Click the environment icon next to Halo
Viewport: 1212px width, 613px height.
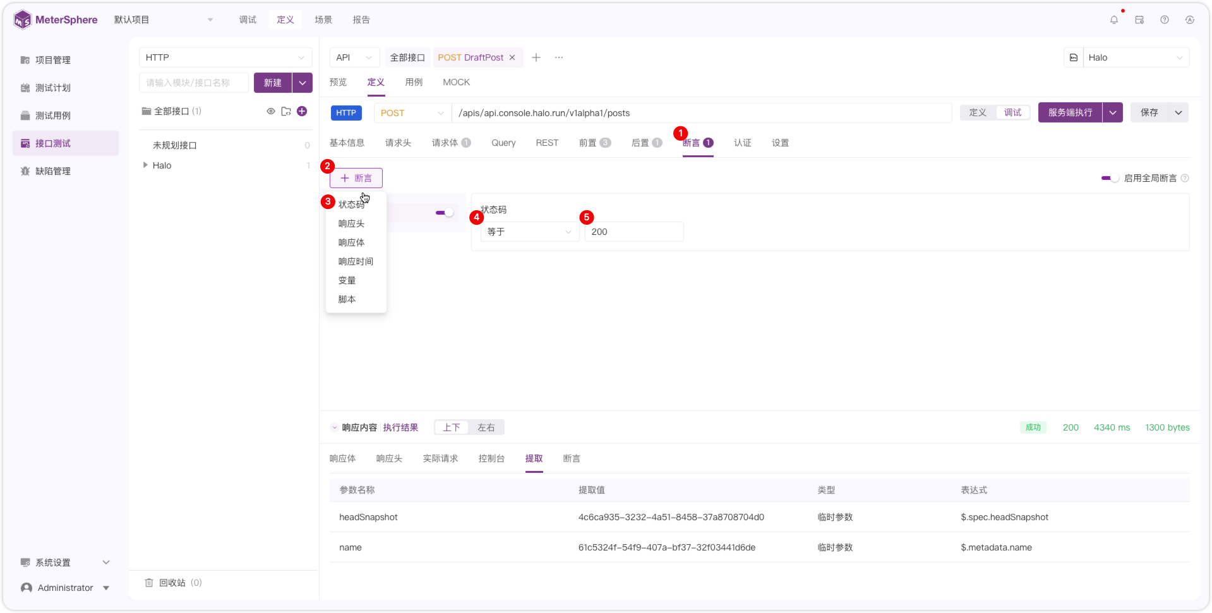pyautogui.click(x=1073, y=57)
